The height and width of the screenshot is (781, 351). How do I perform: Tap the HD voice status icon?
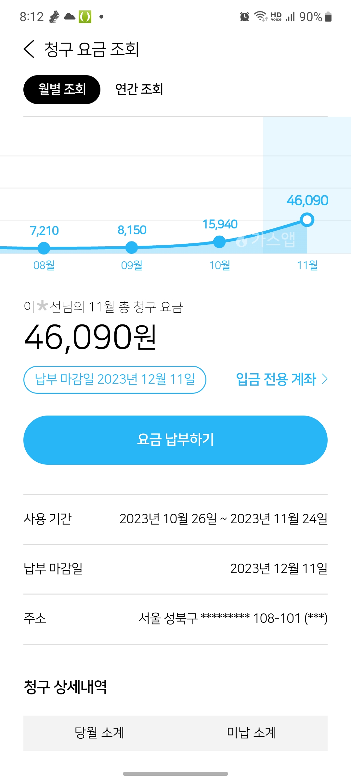(x=276, y=17)
